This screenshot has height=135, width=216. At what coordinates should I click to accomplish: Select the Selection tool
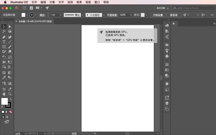[x=4, y=26]
